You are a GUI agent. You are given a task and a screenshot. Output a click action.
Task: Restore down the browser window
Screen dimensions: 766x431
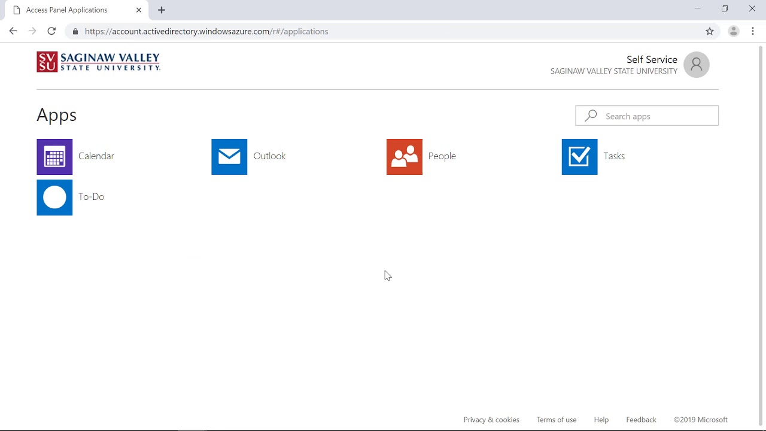725,8
